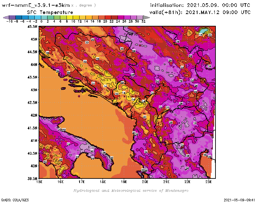
Task: Click the '22E' longitude label
Action: coord(187,182)
